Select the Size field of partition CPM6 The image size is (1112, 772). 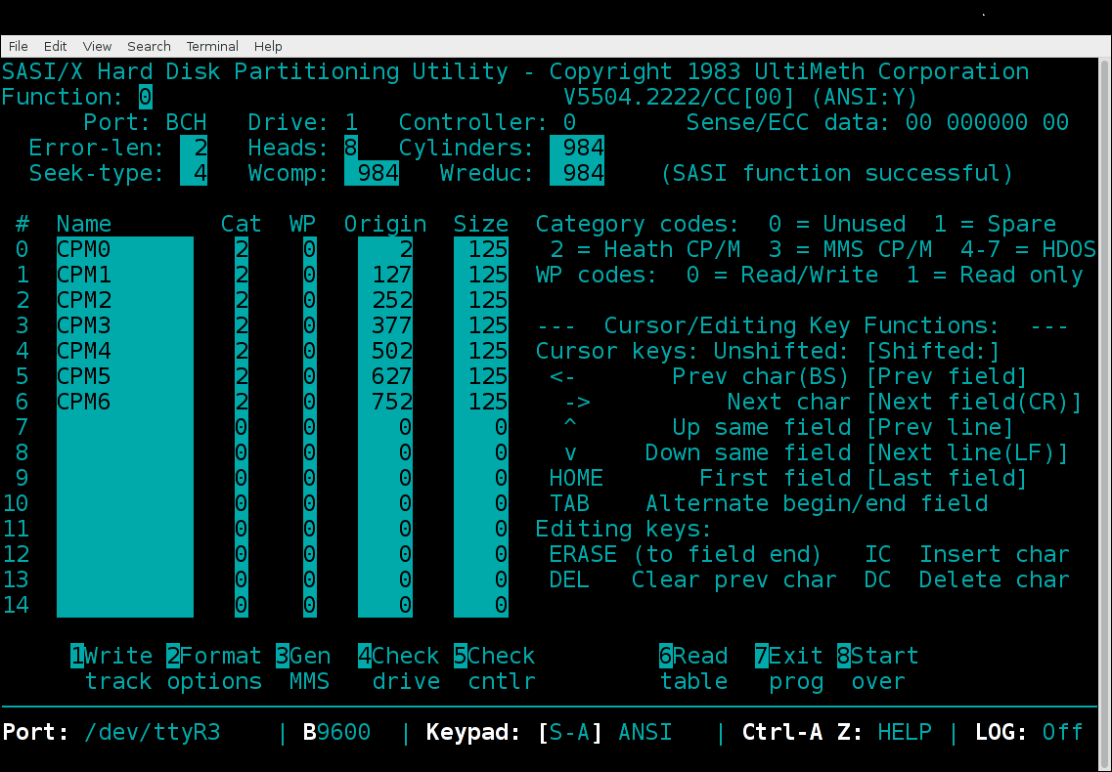pos(480,402)
